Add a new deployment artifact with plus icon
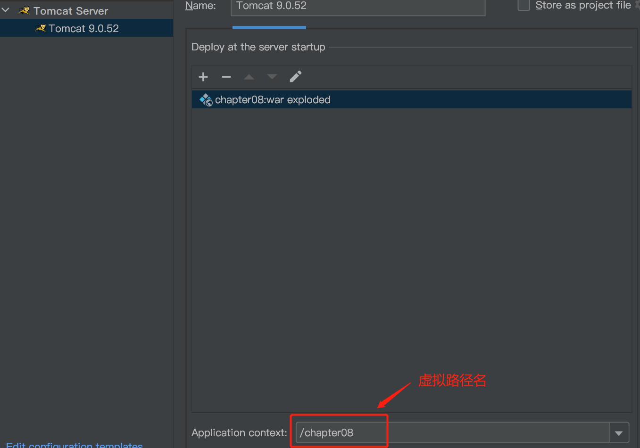The image size is (640, 448). tap(203, 77)
